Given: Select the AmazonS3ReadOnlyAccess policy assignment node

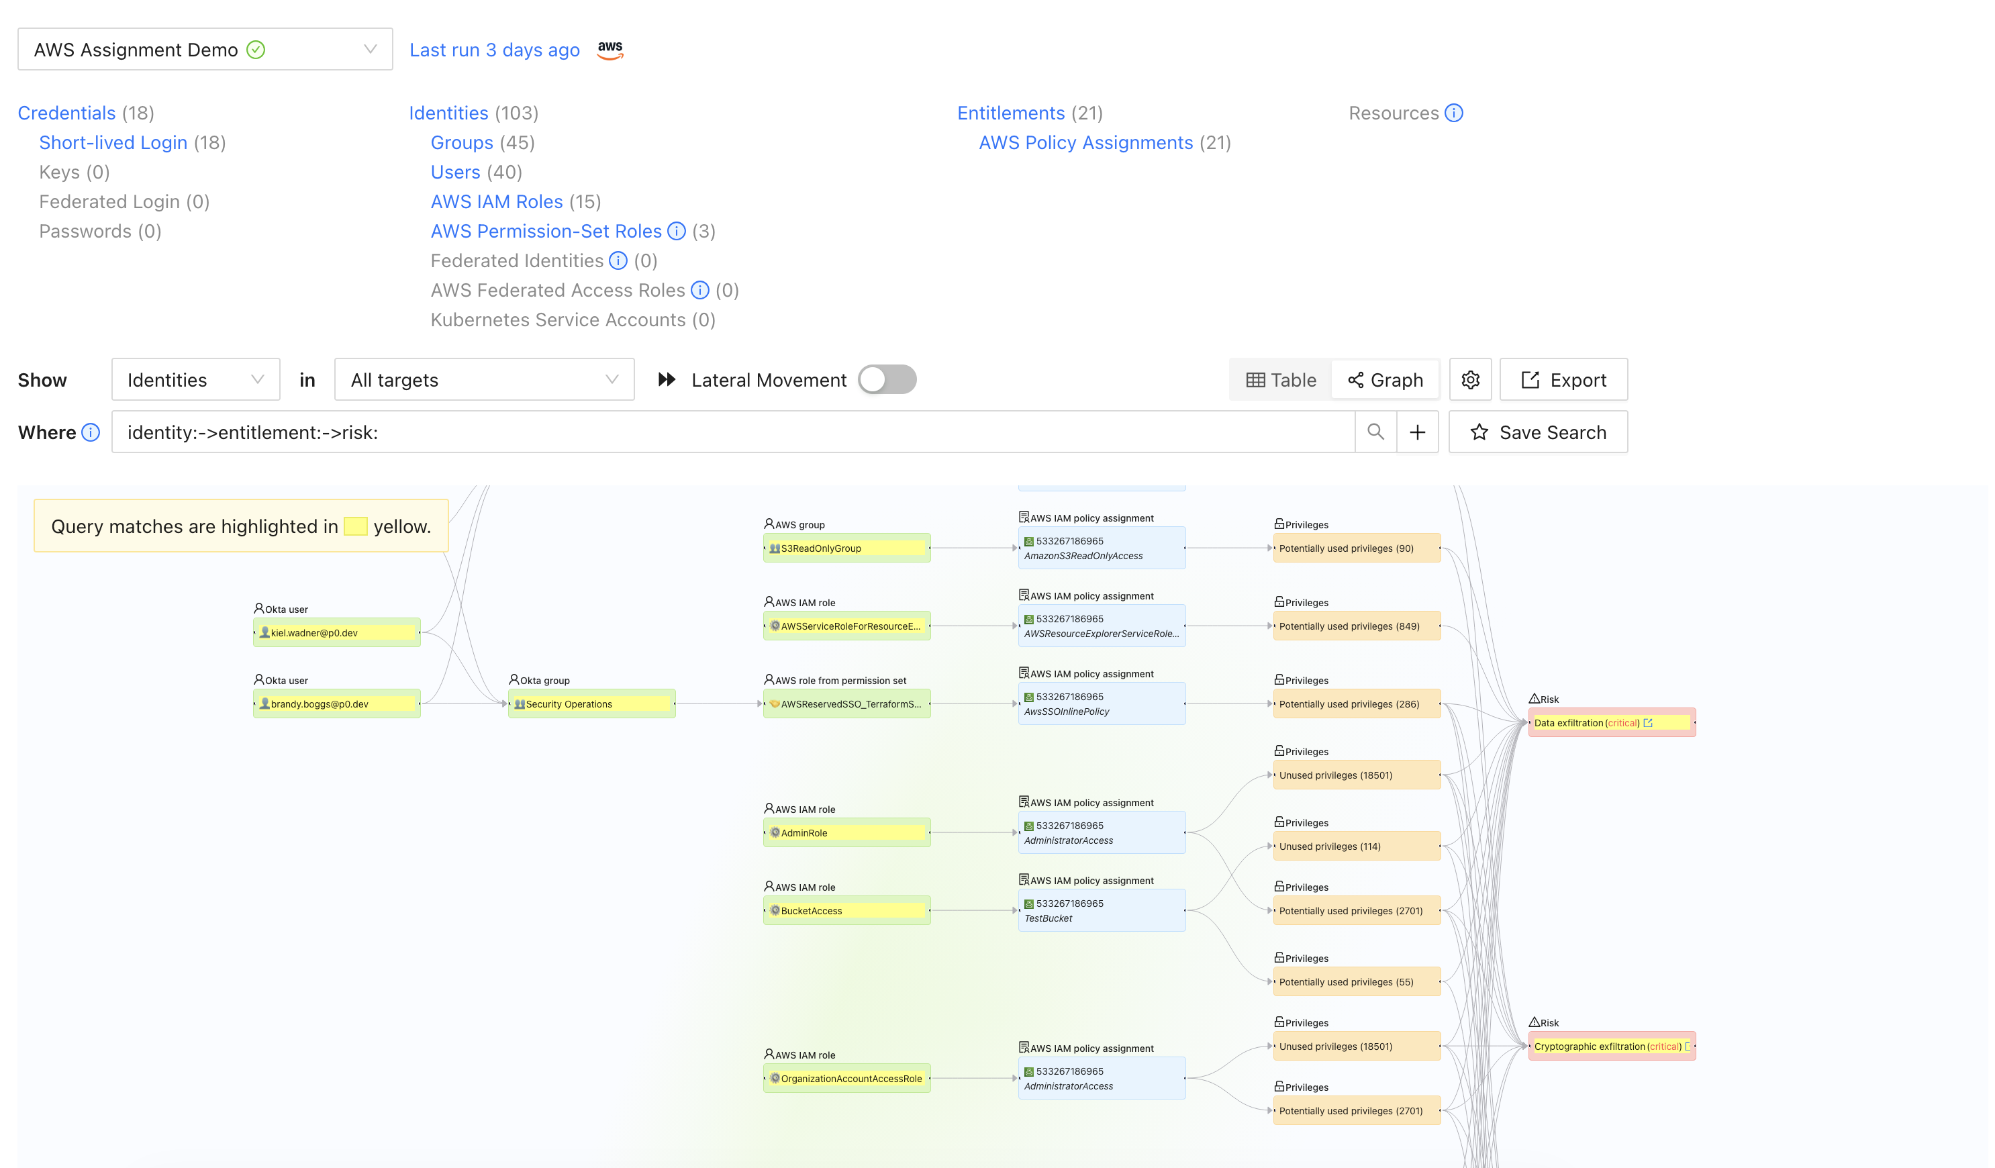Looking at the screenshot, I should [x=1101, y=548].
